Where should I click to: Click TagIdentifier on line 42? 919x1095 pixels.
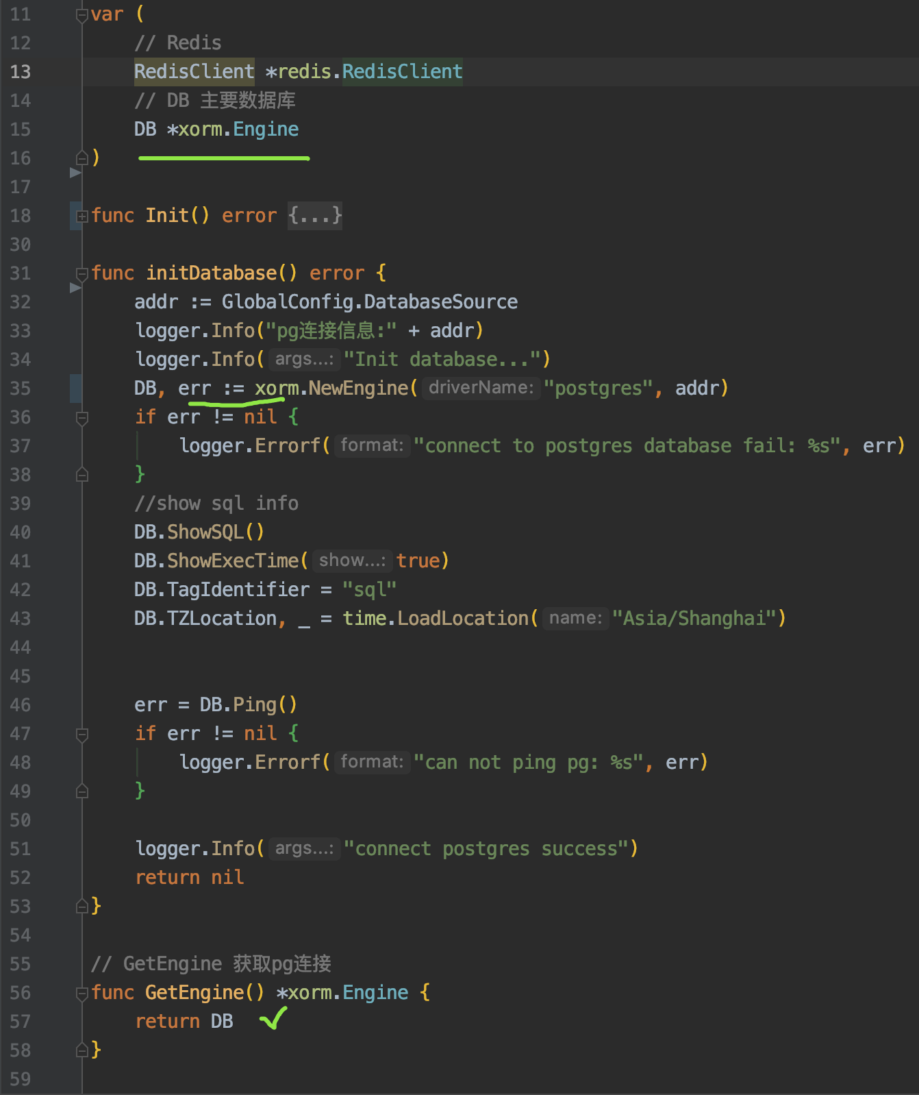tap(238, 590)
